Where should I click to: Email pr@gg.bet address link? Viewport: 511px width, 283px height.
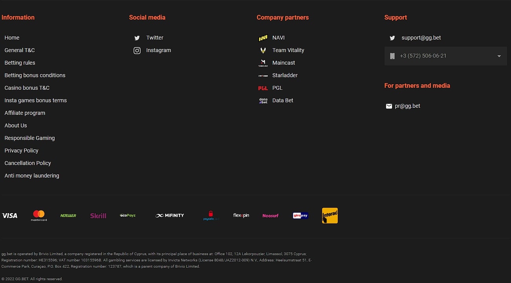pos(407,106)
